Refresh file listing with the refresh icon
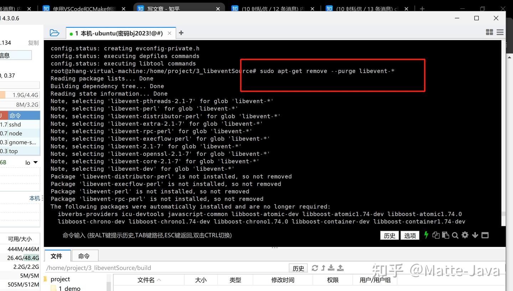The height and width of the screenshot is (291, 513). 315,268
